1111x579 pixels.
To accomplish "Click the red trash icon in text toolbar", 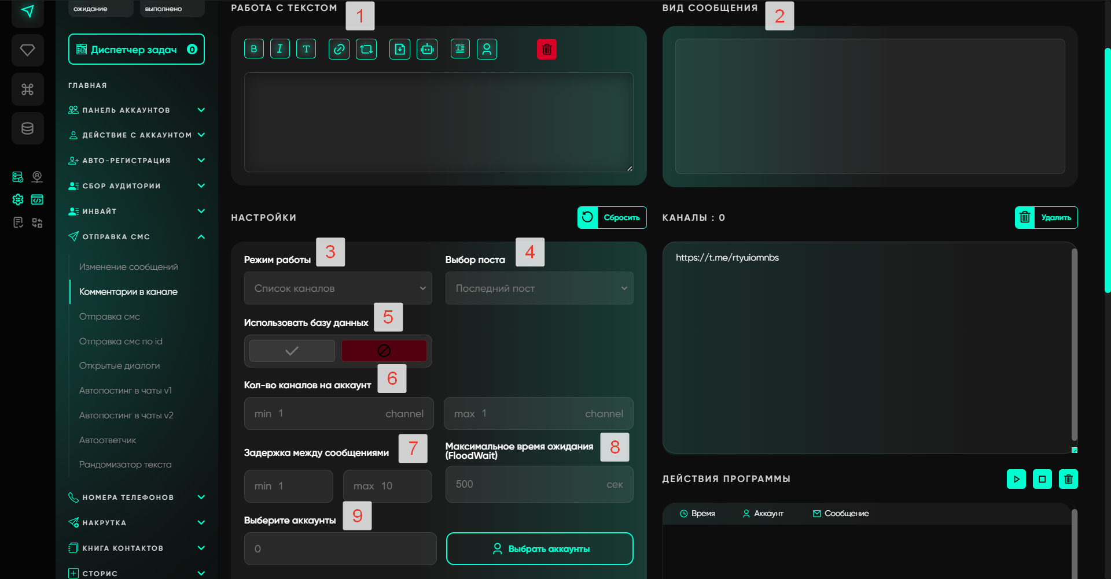I will click(x=546, y=49).
